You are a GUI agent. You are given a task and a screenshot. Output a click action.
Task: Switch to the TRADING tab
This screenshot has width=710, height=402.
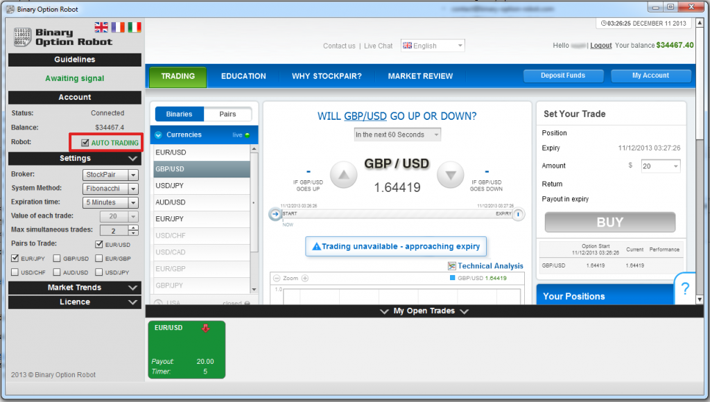[178, 76]
